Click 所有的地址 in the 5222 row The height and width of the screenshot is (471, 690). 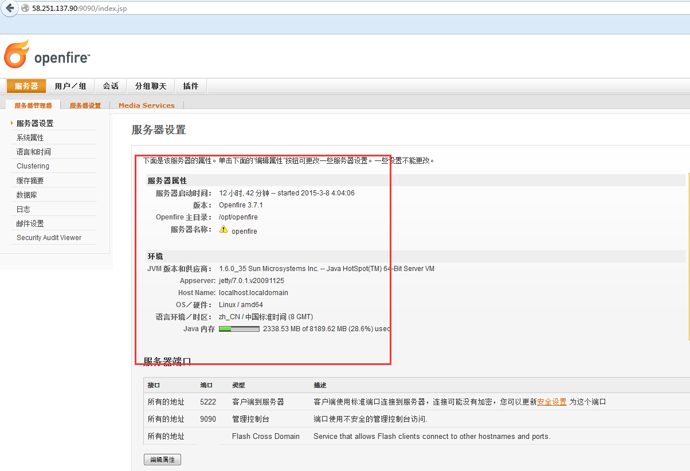point(166,402)
